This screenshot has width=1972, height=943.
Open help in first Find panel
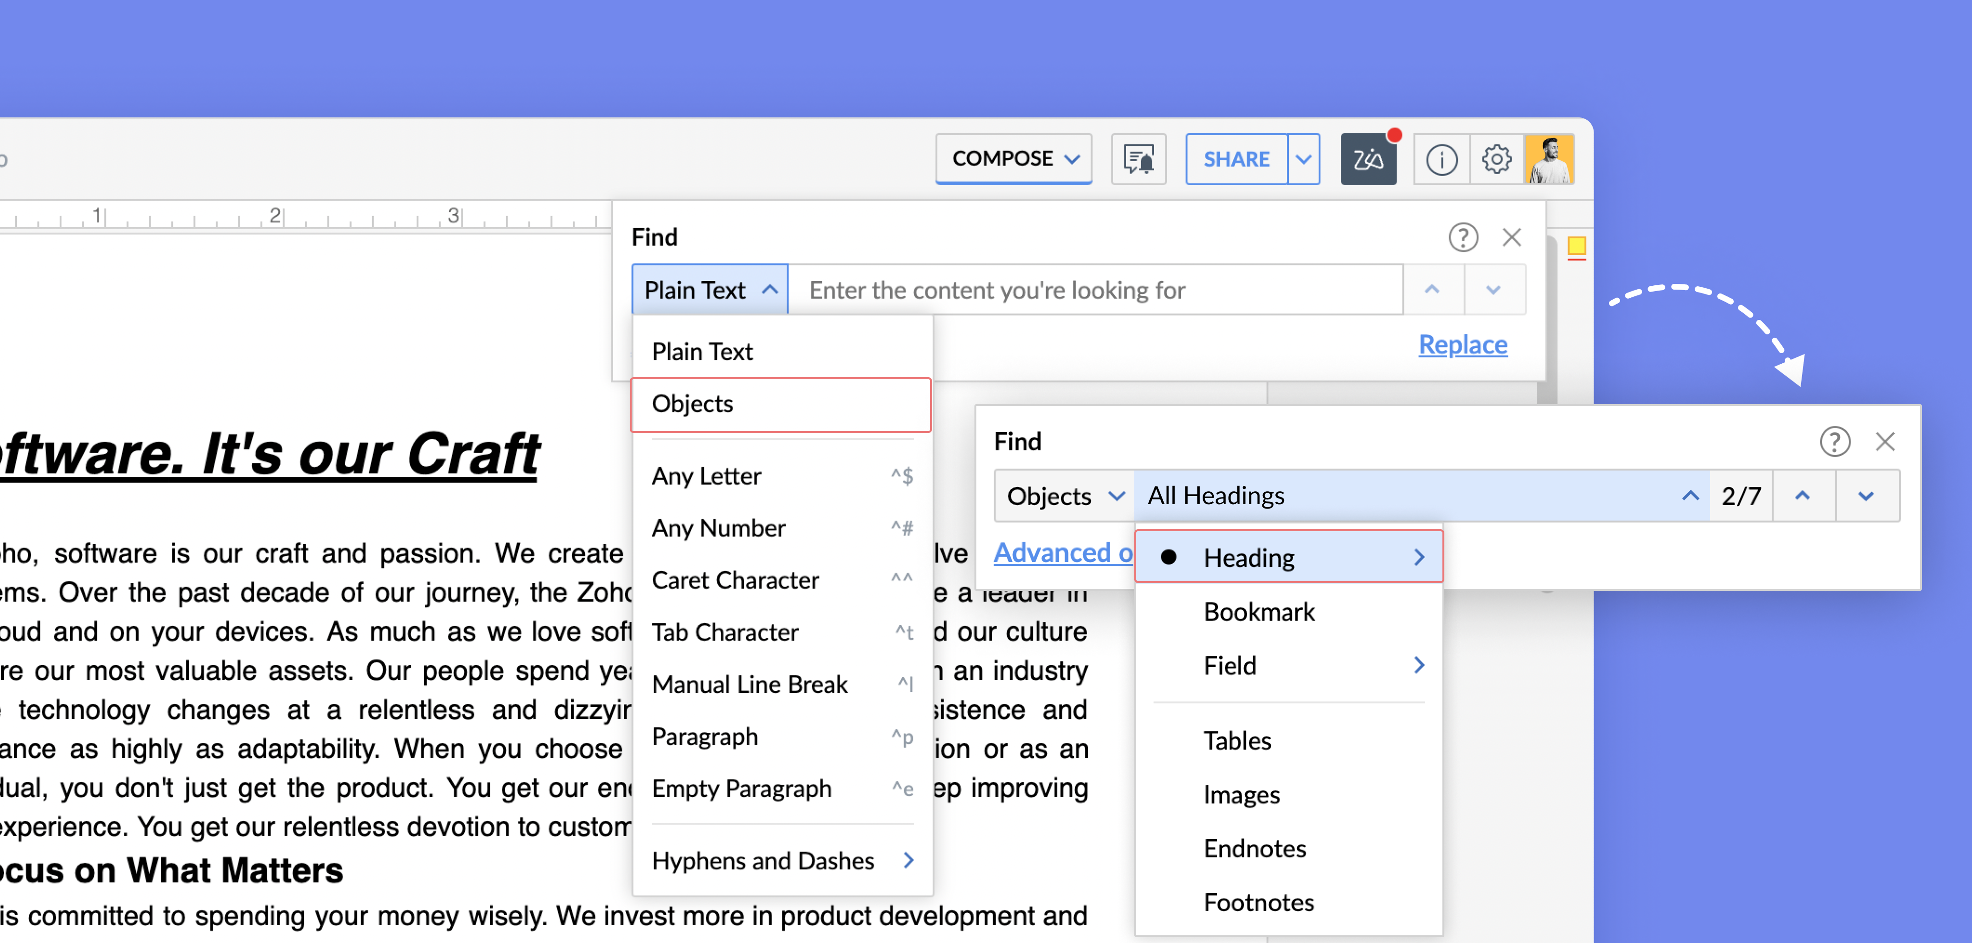click(x=1463, y=237)
